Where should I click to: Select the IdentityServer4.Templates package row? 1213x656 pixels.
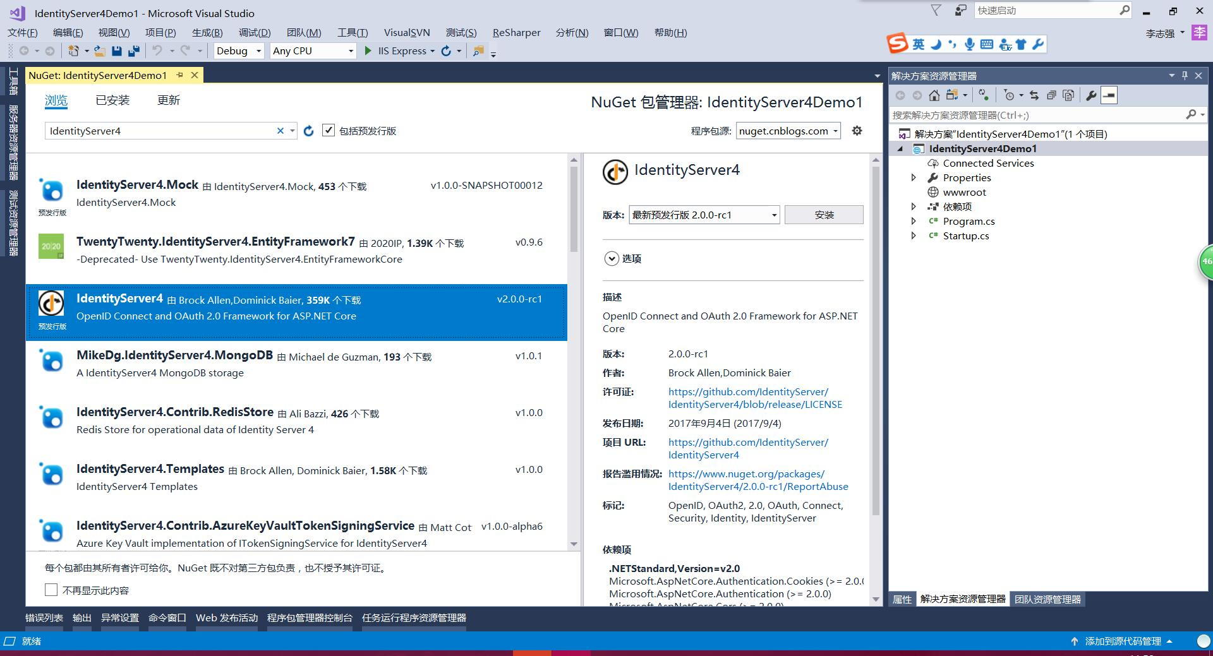pyautogui.click(x=296, y=483)
